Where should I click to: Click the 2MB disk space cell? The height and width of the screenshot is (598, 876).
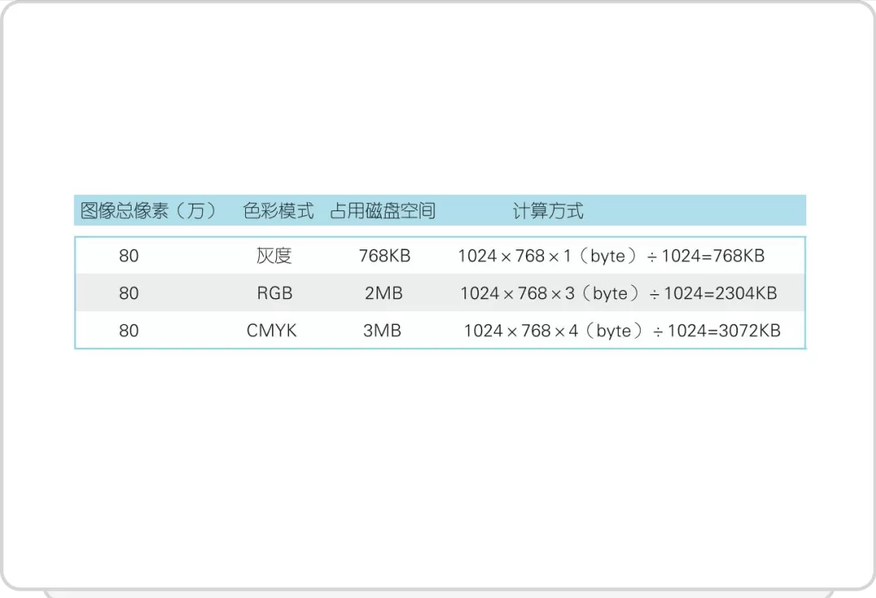383,293
